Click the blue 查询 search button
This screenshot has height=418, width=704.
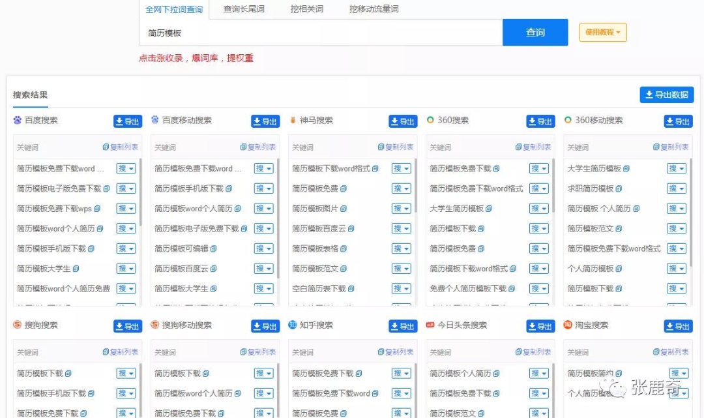535,33
